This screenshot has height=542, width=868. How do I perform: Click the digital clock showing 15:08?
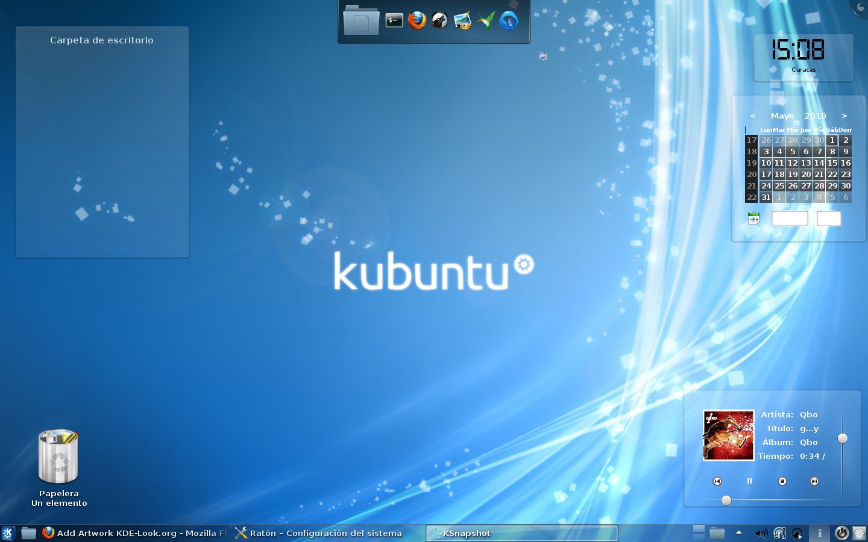(798, 49)
